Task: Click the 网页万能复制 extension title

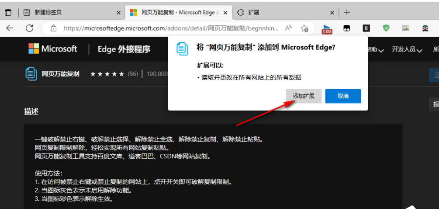Action: pyautogui.click(x=60, y=74)
